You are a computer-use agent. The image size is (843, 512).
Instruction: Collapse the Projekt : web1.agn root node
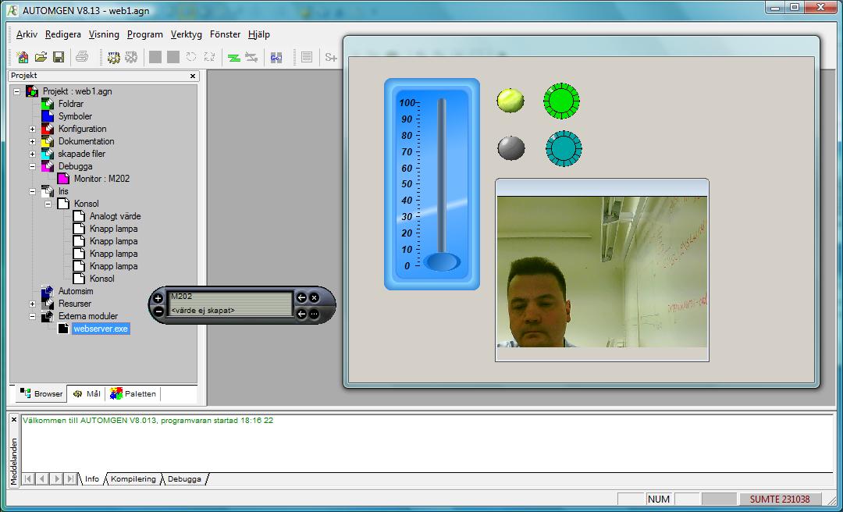click(16, 91)
